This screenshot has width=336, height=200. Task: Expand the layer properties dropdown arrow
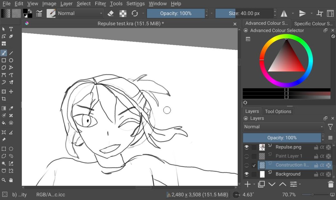point(300,184)
